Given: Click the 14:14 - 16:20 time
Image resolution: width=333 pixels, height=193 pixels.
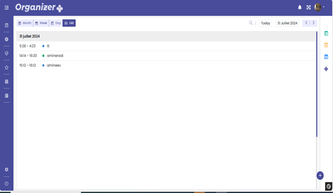Looking at the screenshot, I should pos(28,56).
